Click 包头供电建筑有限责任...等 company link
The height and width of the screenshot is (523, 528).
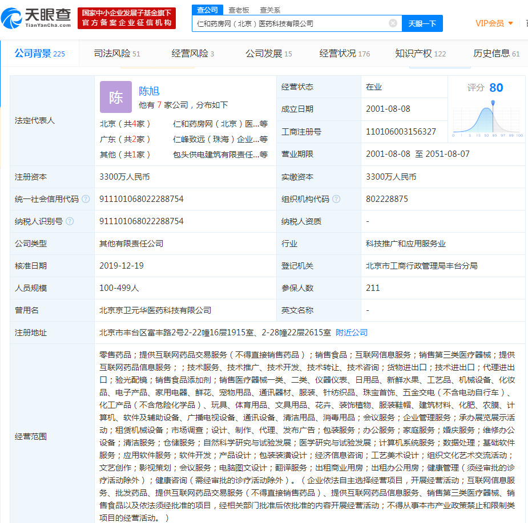pos(220,155)
